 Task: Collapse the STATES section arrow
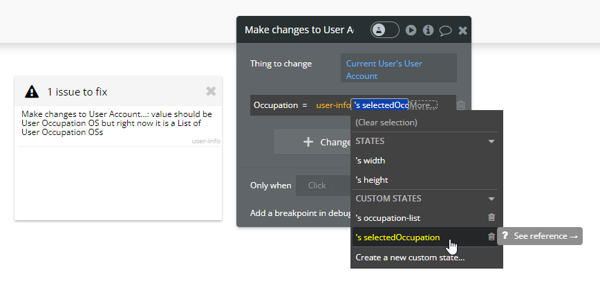coord(491,141)
